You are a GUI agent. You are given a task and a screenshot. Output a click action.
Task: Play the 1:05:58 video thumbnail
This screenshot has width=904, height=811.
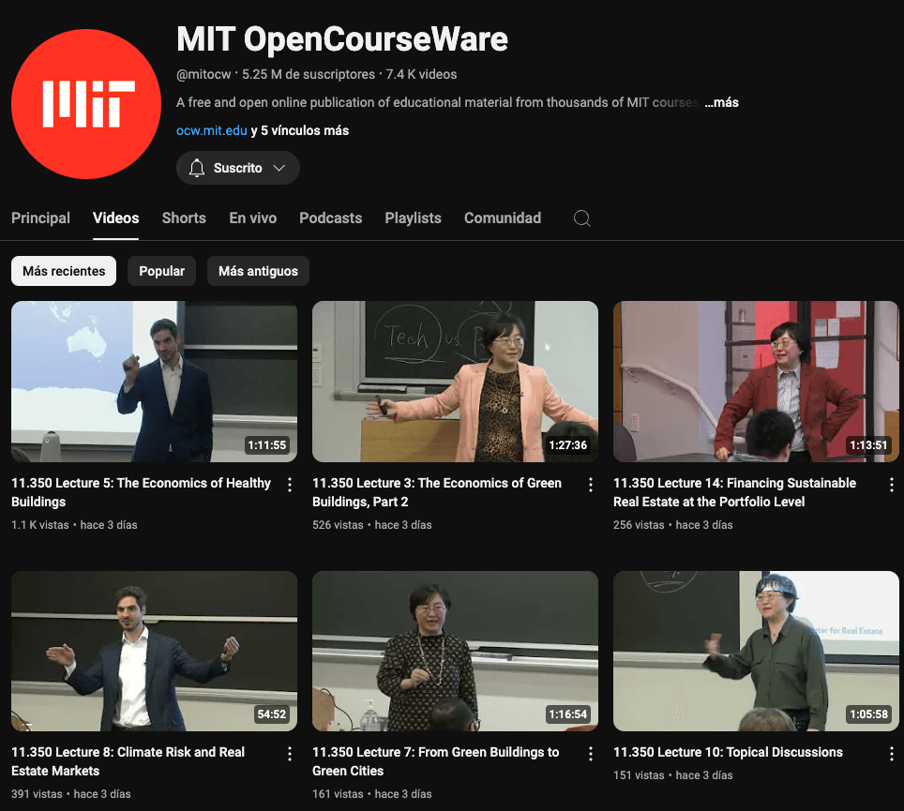[756, 651]
